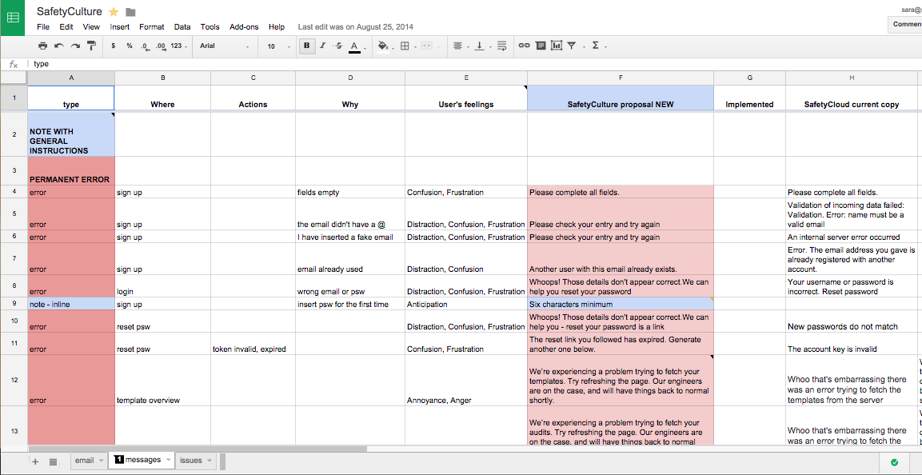Toggle strikethrough formatting

(338, 46)
